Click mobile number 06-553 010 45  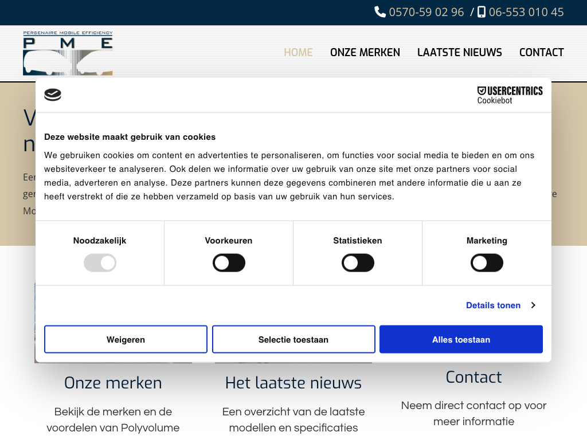(526, 12)
